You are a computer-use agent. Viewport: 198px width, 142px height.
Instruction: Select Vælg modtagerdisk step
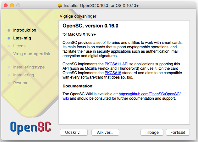(31, 54)
